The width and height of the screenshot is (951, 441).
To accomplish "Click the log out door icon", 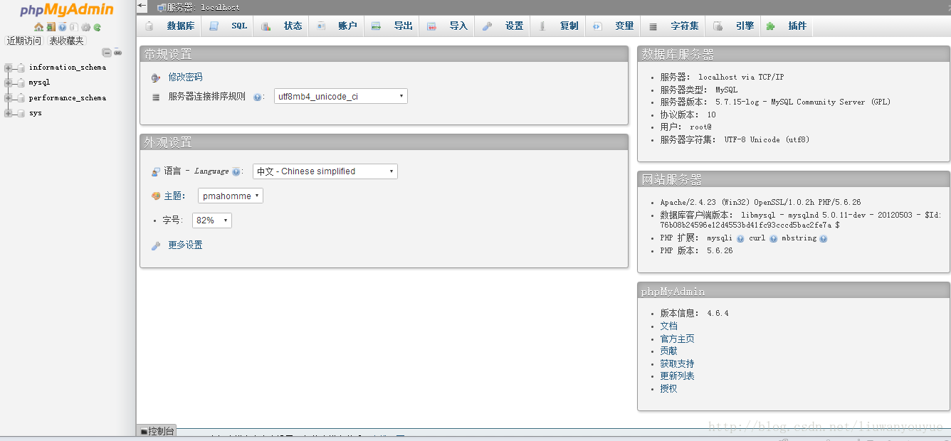I will [x=51, y=27].
